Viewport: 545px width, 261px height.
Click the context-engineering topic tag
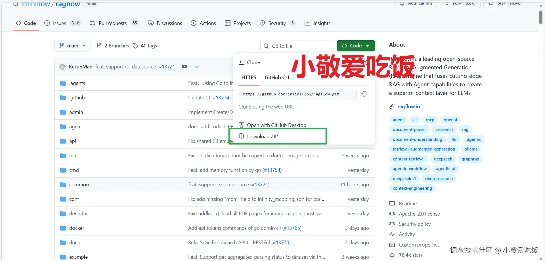(412, 188)
